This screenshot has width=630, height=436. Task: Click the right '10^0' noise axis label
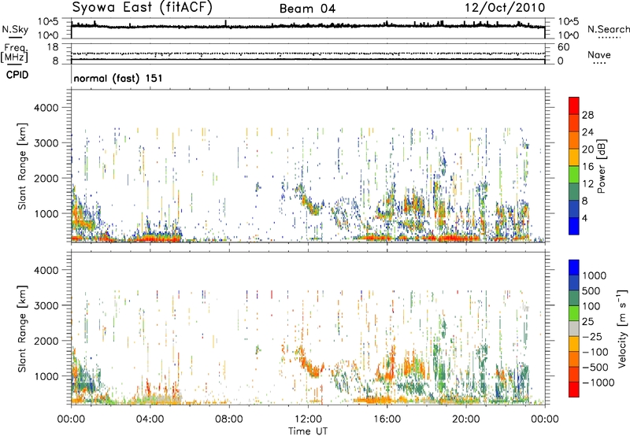pos(568,35)
